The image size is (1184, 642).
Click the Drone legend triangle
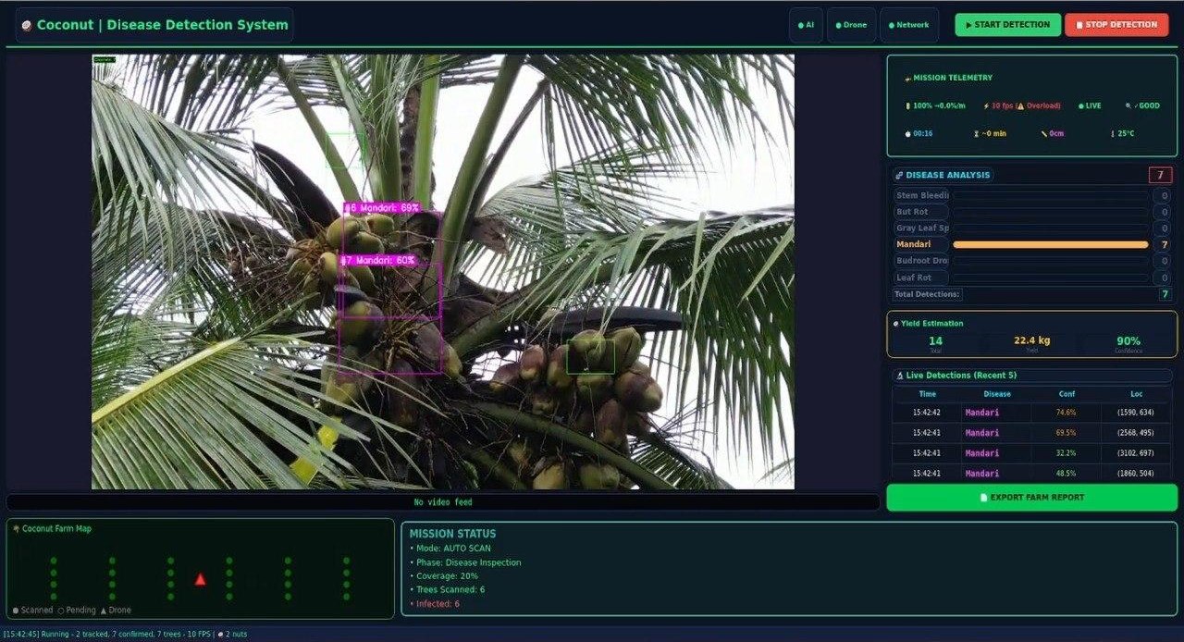(x=104, y=611)
